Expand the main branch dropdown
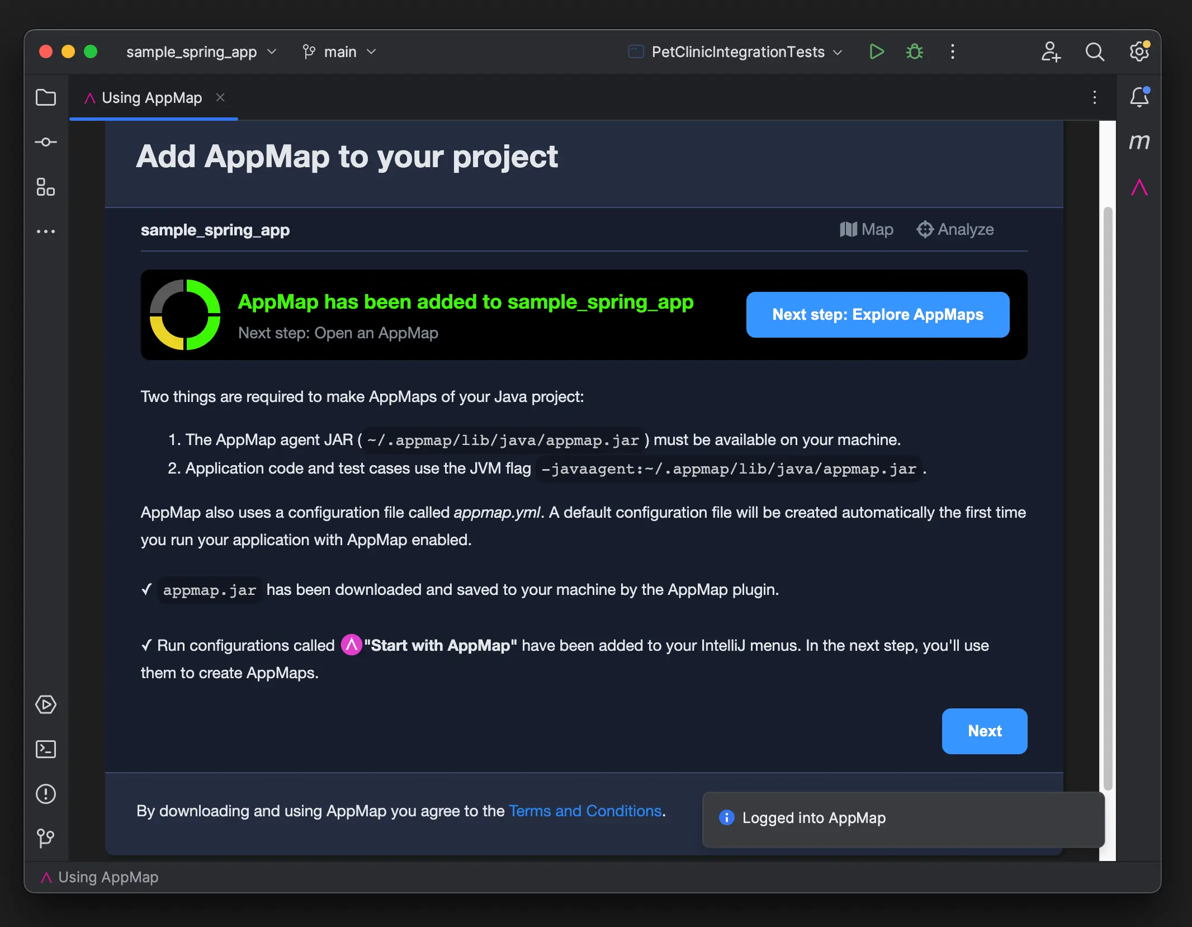This screenshot has width=1192, height=927. [x=339, y=52]
